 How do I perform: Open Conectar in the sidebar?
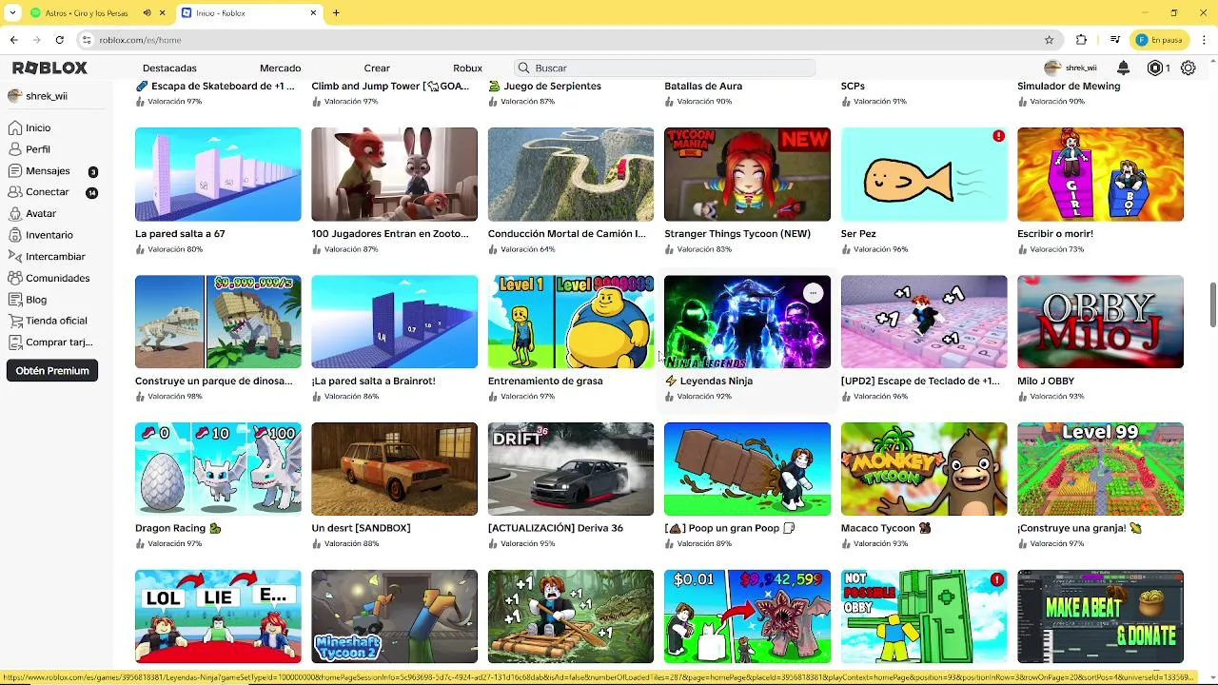click(x=48, y=192)
